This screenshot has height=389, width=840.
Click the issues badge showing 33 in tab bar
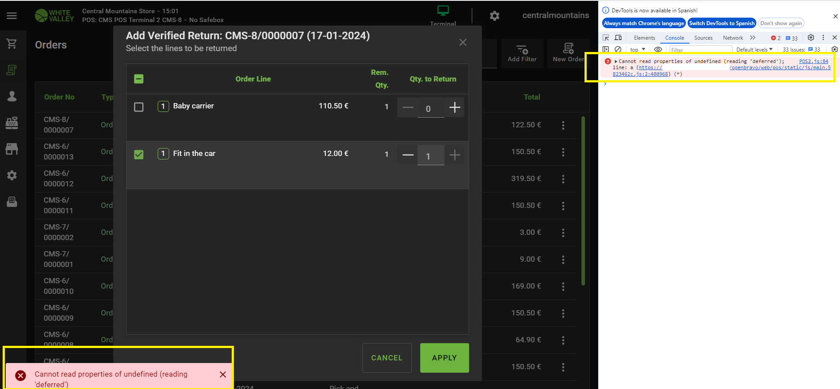click(x=792, y=38)
